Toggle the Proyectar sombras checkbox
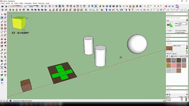This screenshot has height=106, width=189. pyautogui.click(x=176, y=31)
